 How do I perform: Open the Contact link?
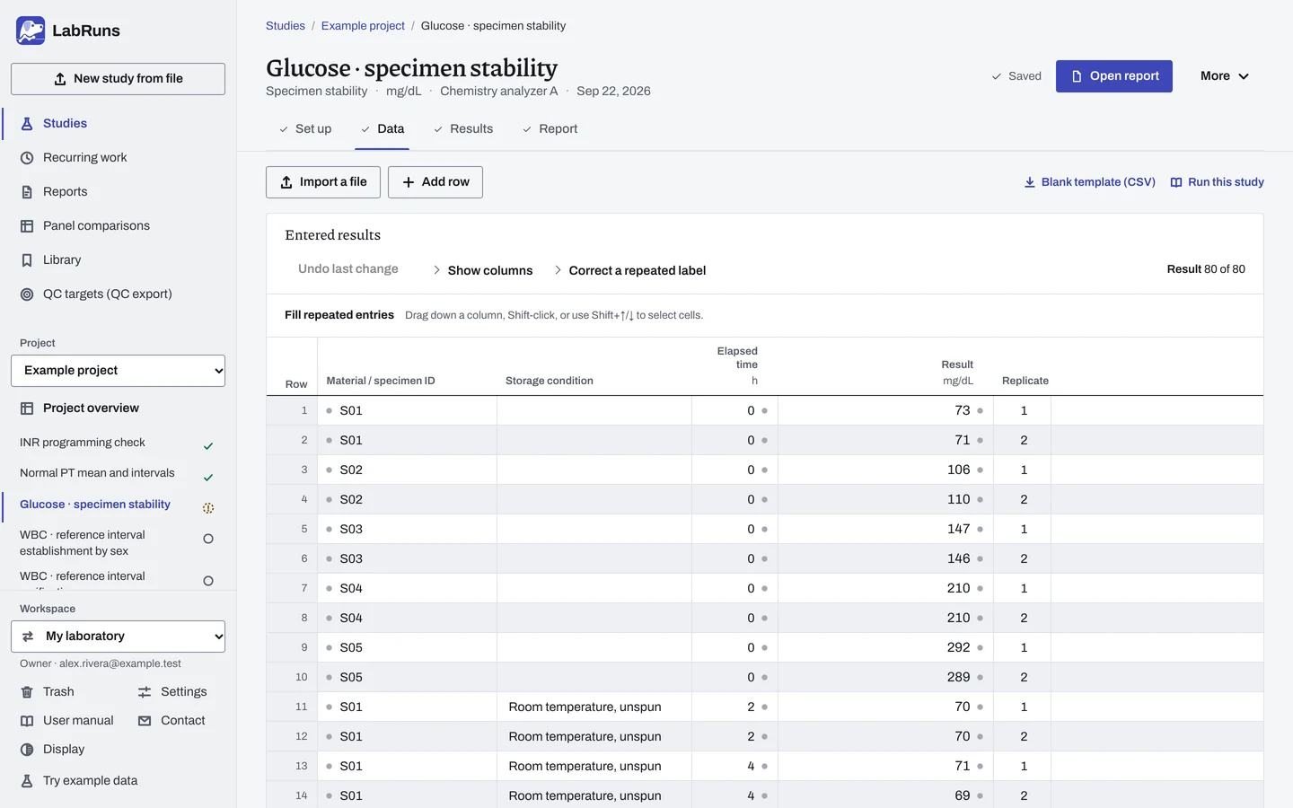pyautogui.click(x=172, y=721)
